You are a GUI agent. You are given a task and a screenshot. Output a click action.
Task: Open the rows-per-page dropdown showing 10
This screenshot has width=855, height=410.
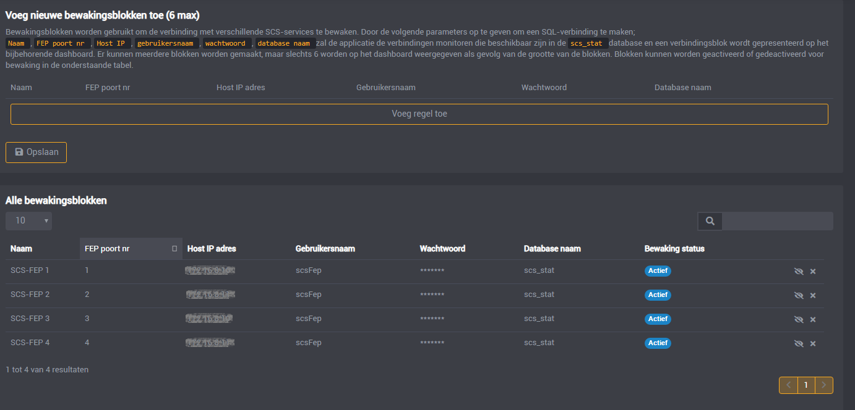coord(28,220)
